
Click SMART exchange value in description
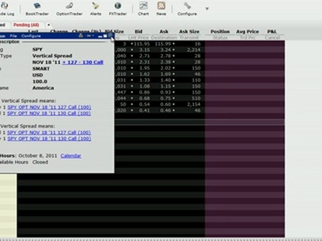[41, 69]
